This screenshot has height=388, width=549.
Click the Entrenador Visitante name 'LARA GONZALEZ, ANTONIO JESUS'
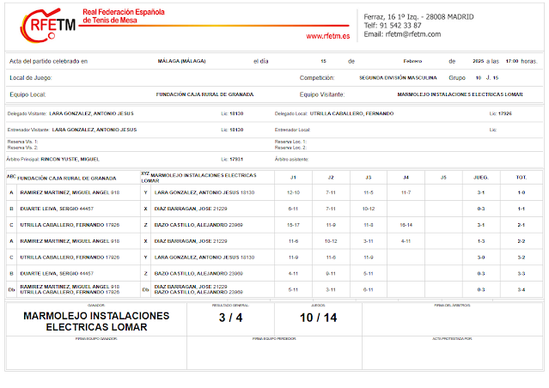coord(95,130)
